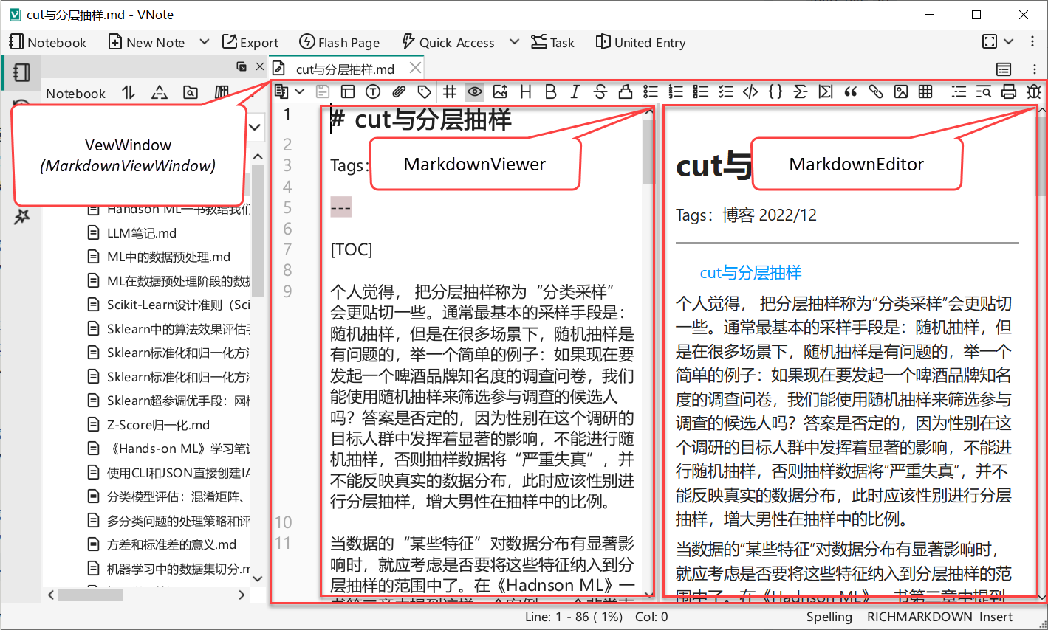Expand the New Note dropdown arrow
1048x630 pixels.
point(205,42)
